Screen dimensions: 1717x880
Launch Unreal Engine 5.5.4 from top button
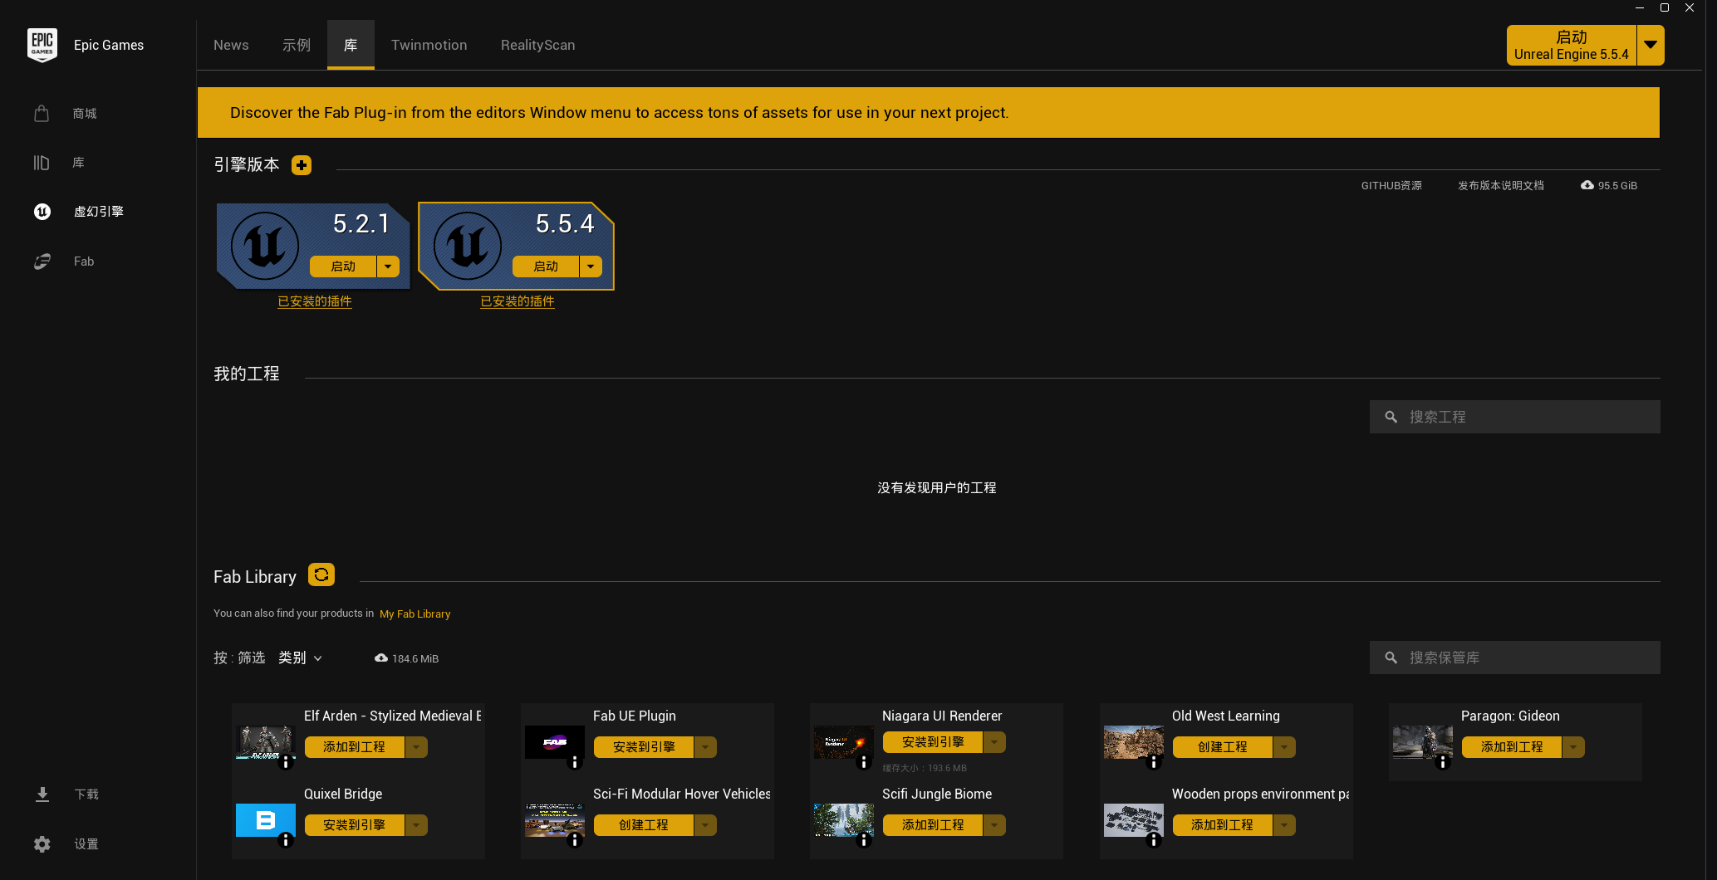coord(1572,45)
